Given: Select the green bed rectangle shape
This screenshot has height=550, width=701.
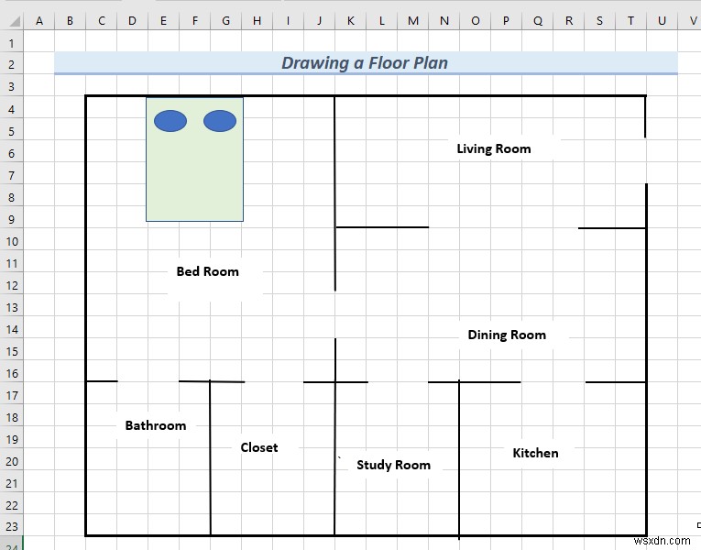Looking at the screenshot, I should [x=194, y=159].
